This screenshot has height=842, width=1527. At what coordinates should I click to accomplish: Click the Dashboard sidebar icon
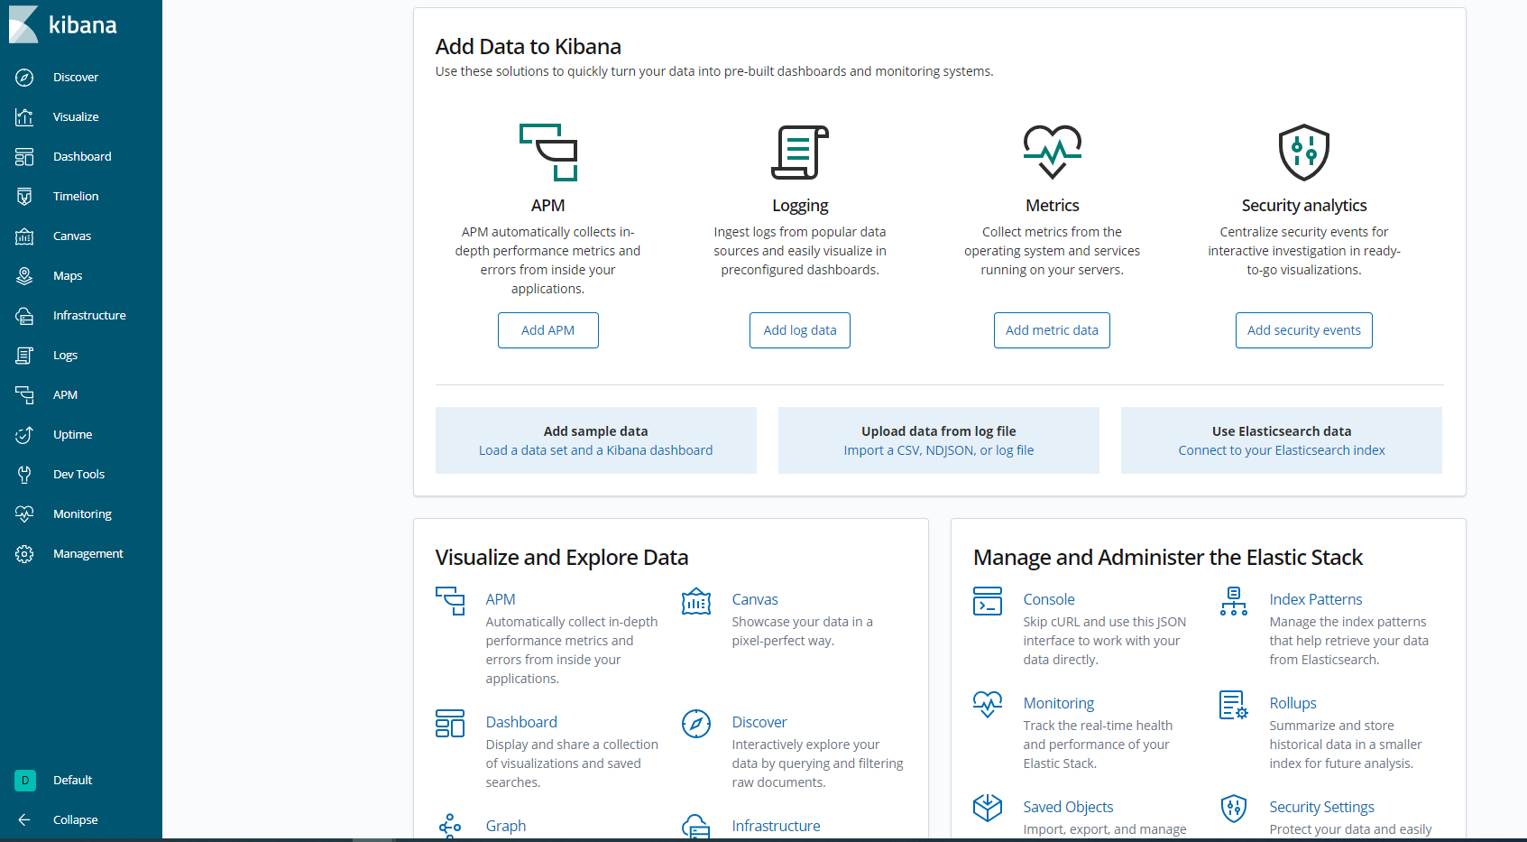pos(24,157)
